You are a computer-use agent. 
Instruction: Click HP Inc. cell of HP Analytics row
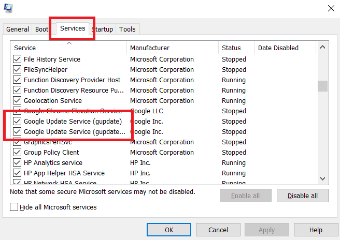[x=140, y=163]
